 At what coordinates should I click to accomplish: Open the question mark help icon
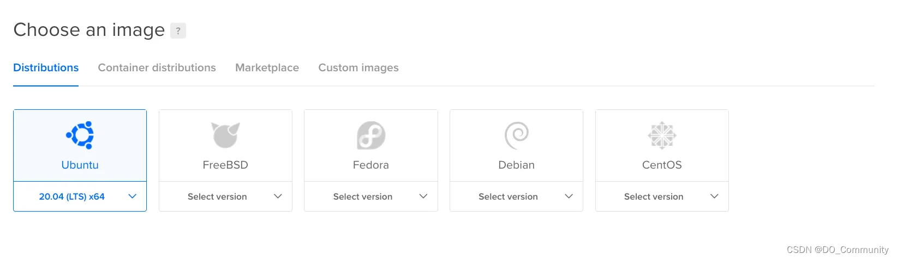178,30
